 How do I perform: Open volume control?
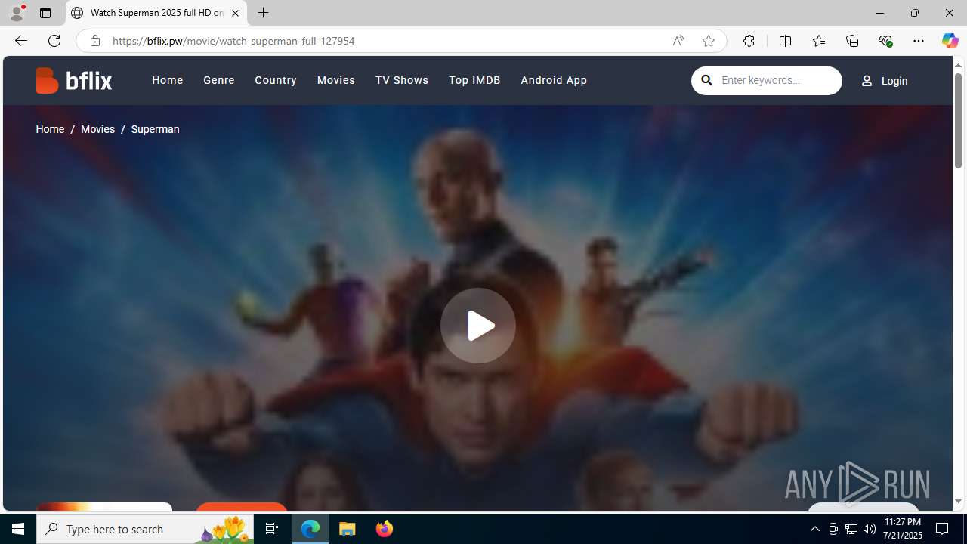coord(869,529)
